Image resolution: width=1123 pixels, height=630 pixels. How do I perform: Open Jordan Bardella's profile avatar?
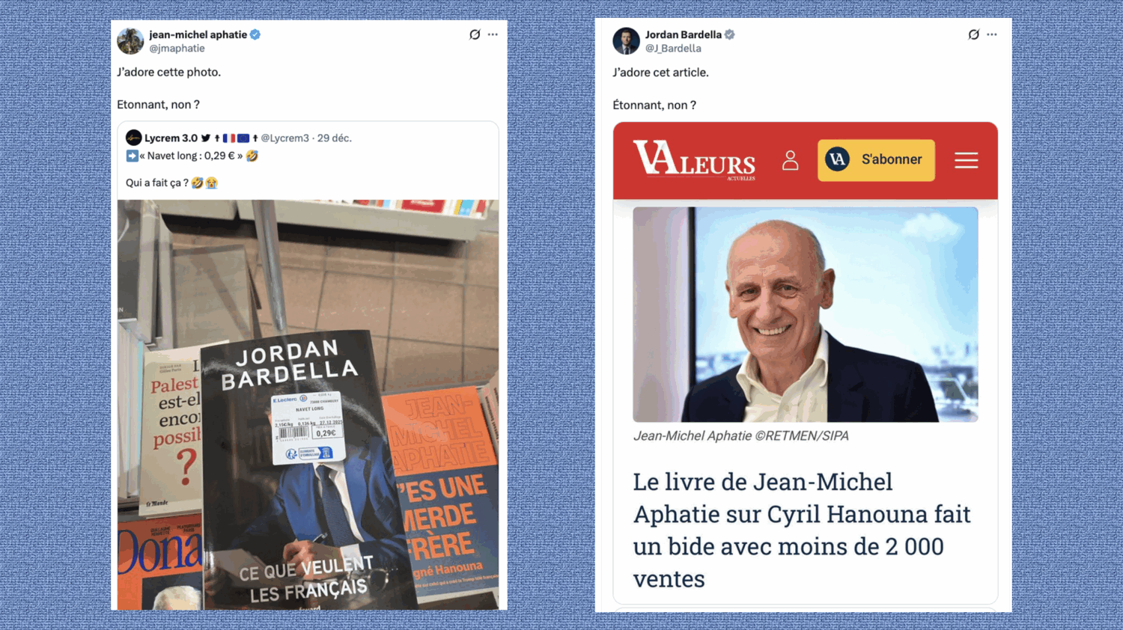pos(626,41)
